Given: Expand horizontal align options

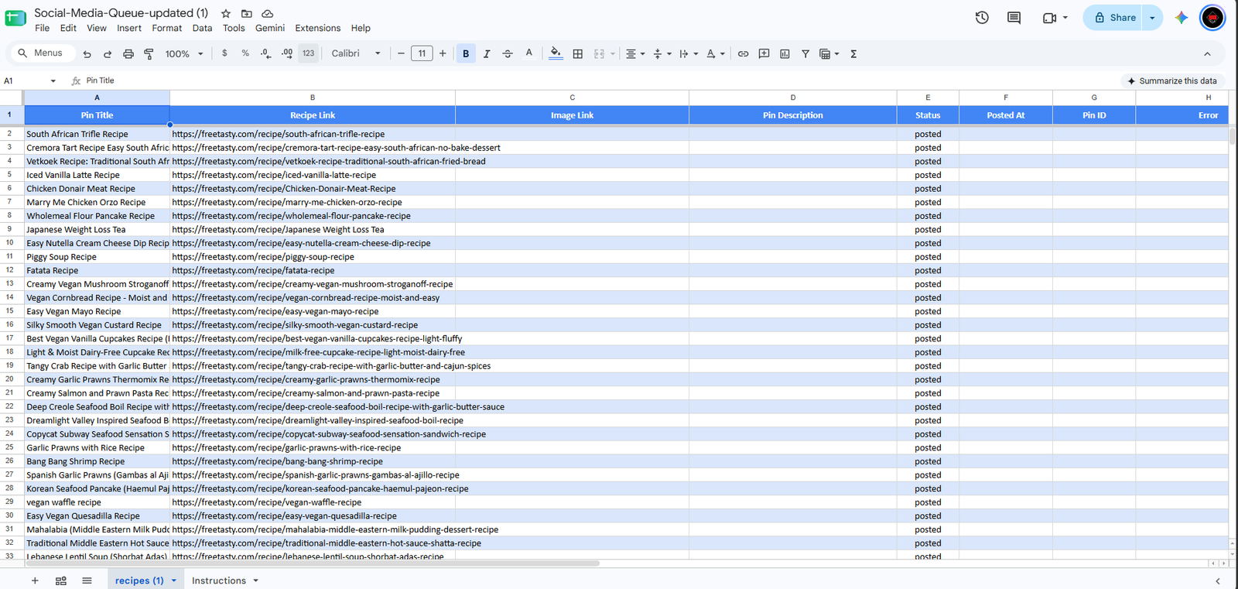Looking at the screenshot, I should [635, 53].
